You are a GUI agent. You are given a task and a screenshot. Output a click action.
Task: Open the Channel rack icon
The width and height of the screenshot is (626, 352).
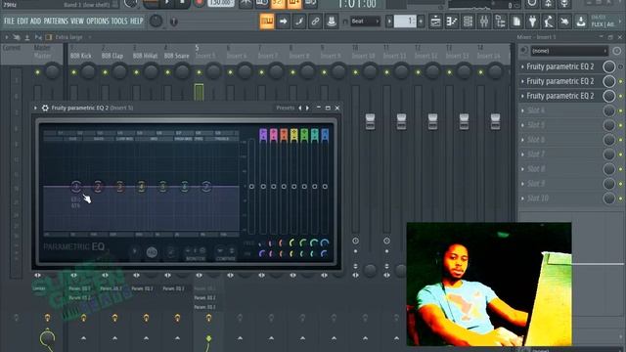[x=468, y=22]
